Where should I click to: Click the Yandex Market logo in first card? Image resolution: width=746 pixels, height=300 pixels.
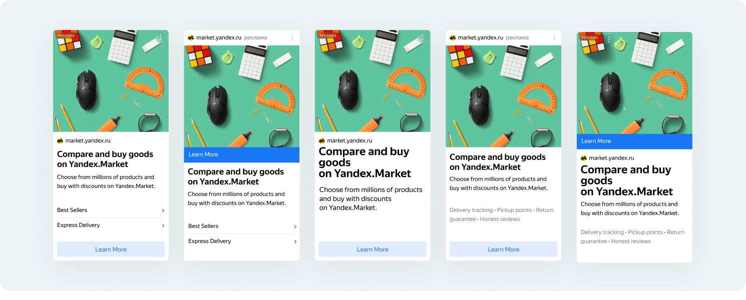tap(60, 141)
